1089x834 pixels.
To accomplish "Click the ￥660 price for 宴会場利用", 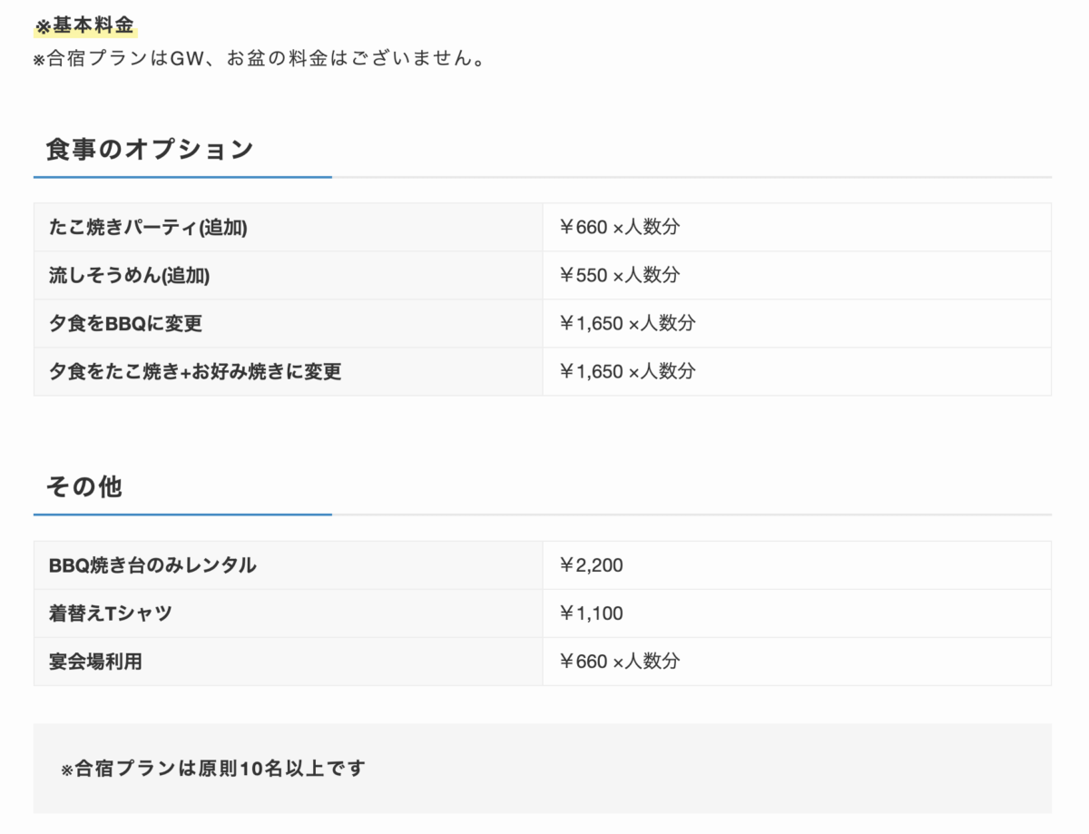I will click(619, 662).
